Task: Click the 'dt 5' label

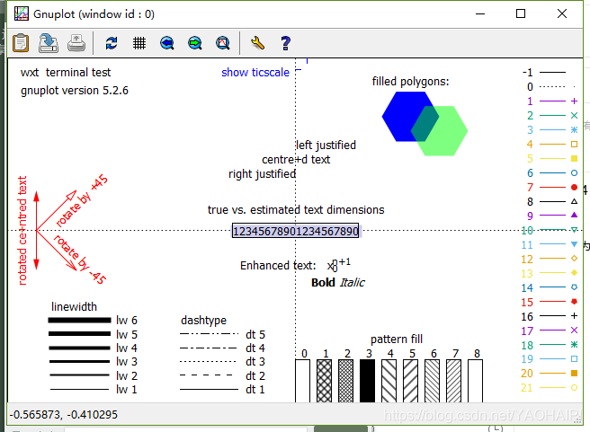Action: (x=255, y=334)
